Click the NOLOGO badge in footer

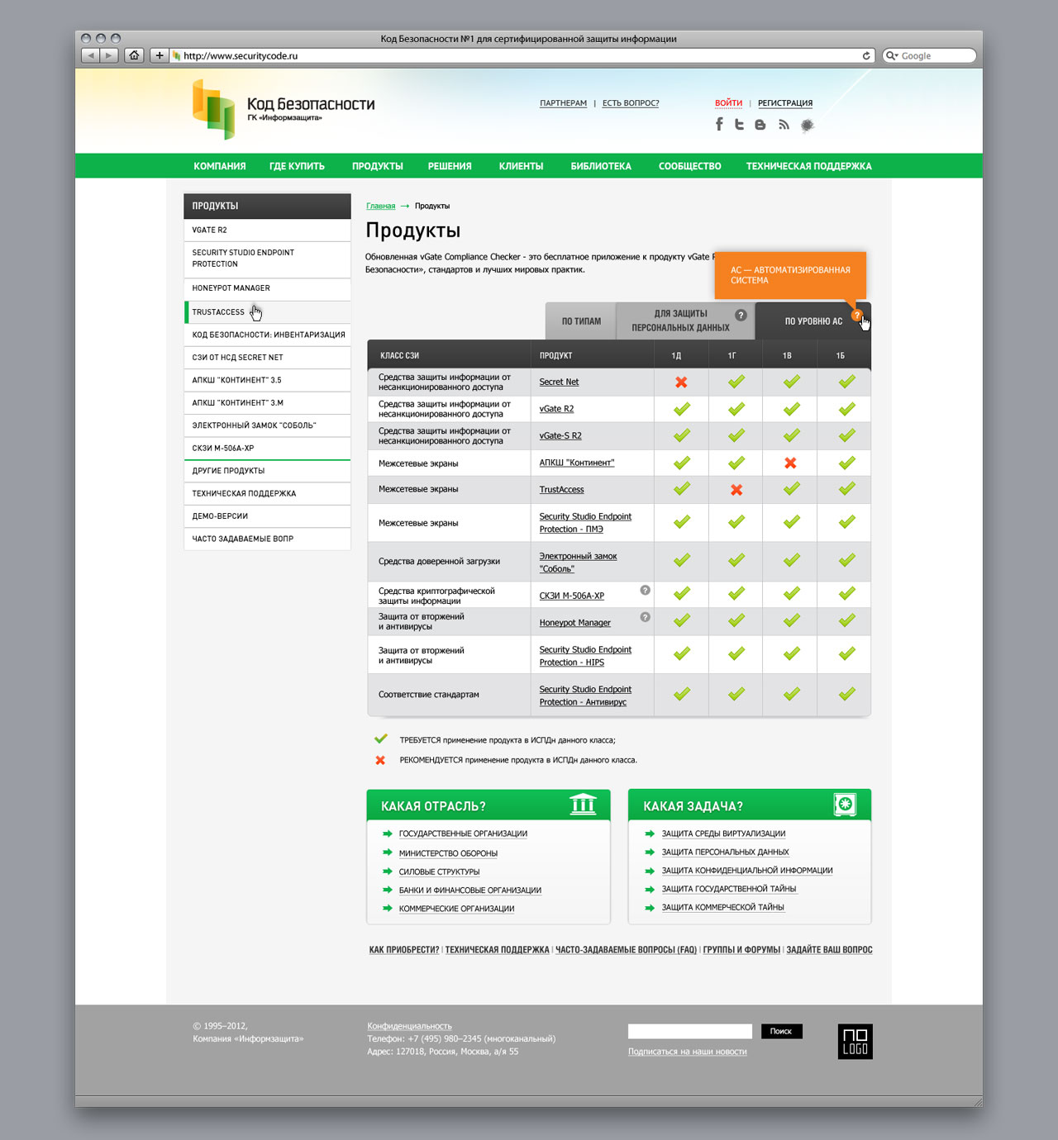(x=855, y=1042)
